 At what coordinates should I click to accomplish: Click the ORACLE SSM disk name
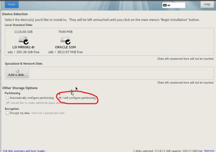click(x=65, y=47)
